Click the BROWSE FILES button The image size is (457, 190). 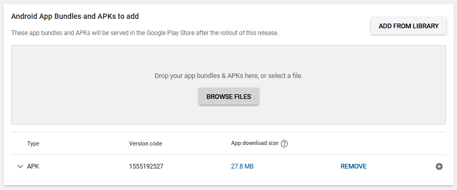(x=228, y=96)
